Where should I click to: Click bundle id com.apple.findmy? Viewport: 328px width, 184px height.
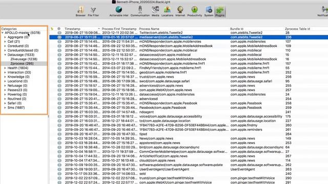[x=244, y=125]
